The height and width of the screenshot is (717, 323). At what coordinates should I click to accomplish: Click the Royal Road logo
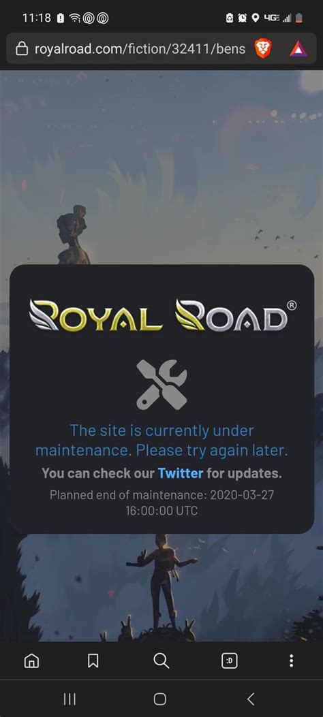pyautogui.click(x=162, y=315)
